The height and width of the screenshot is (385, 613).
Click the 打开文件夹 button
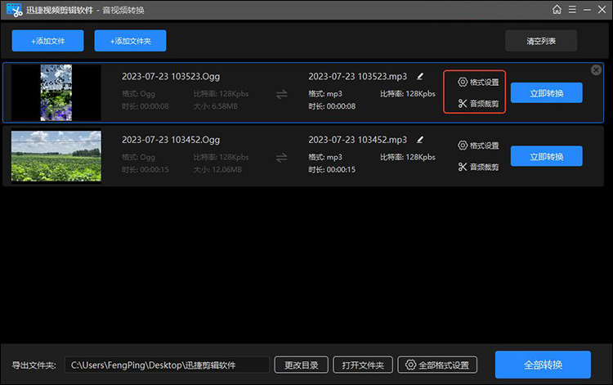[363, 365]
